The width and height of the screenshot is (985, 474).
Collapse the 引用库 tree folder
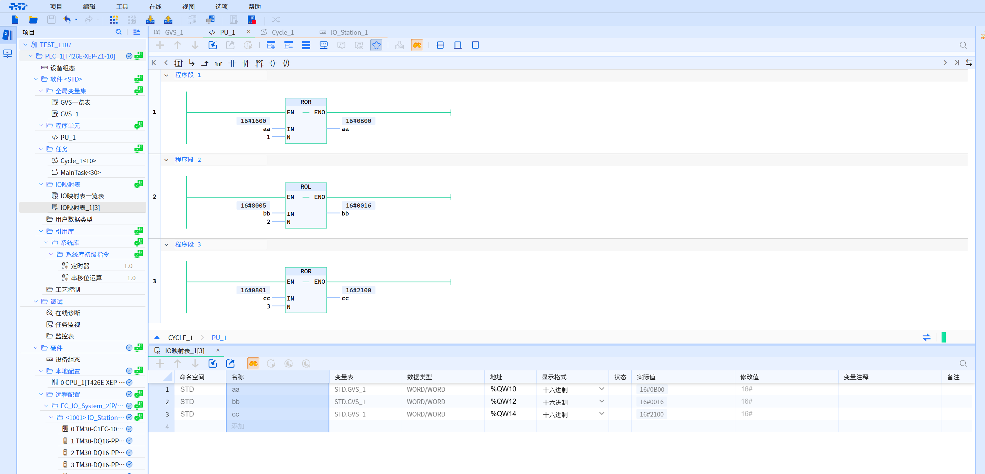(x=41, y=231)
